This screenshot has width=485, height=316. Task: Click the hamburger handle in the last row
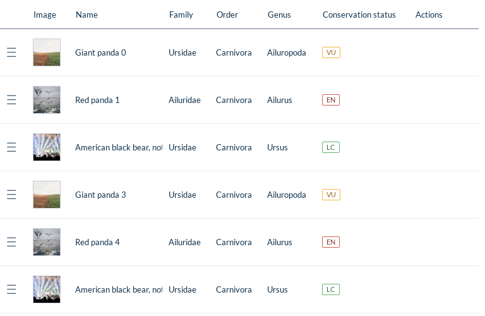point(11,289)
